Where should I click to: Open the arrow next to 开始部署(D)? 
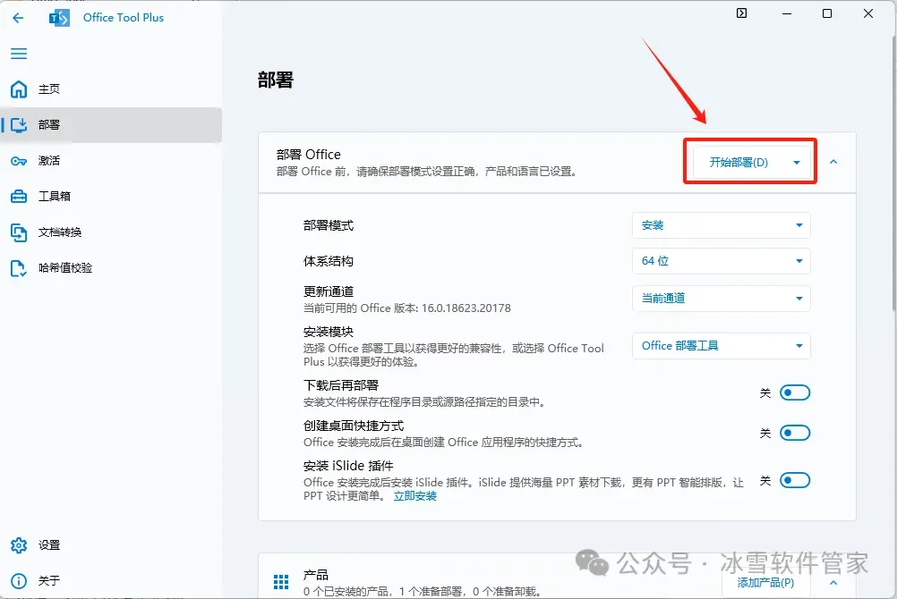point(797,163)
